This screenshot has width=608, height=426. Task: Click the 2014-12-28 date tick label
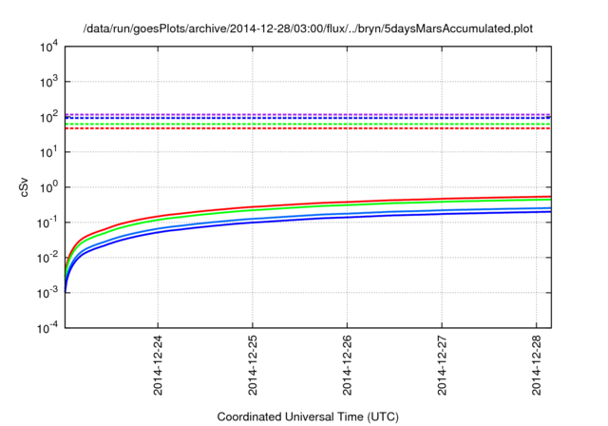tap(536, 365)
